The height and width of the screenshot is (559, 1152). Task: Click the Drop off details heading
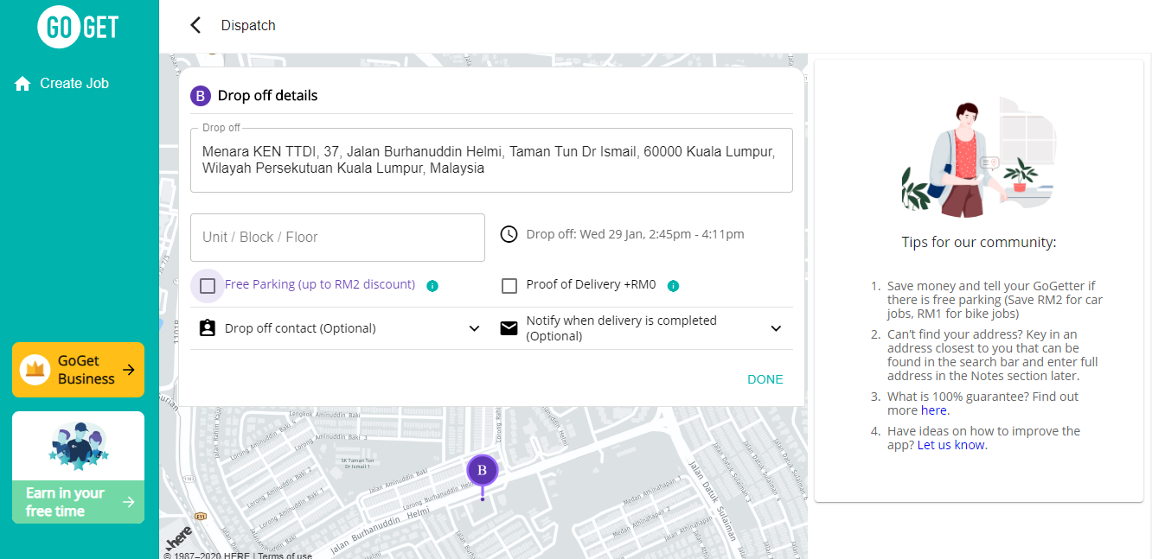[267, 96]
